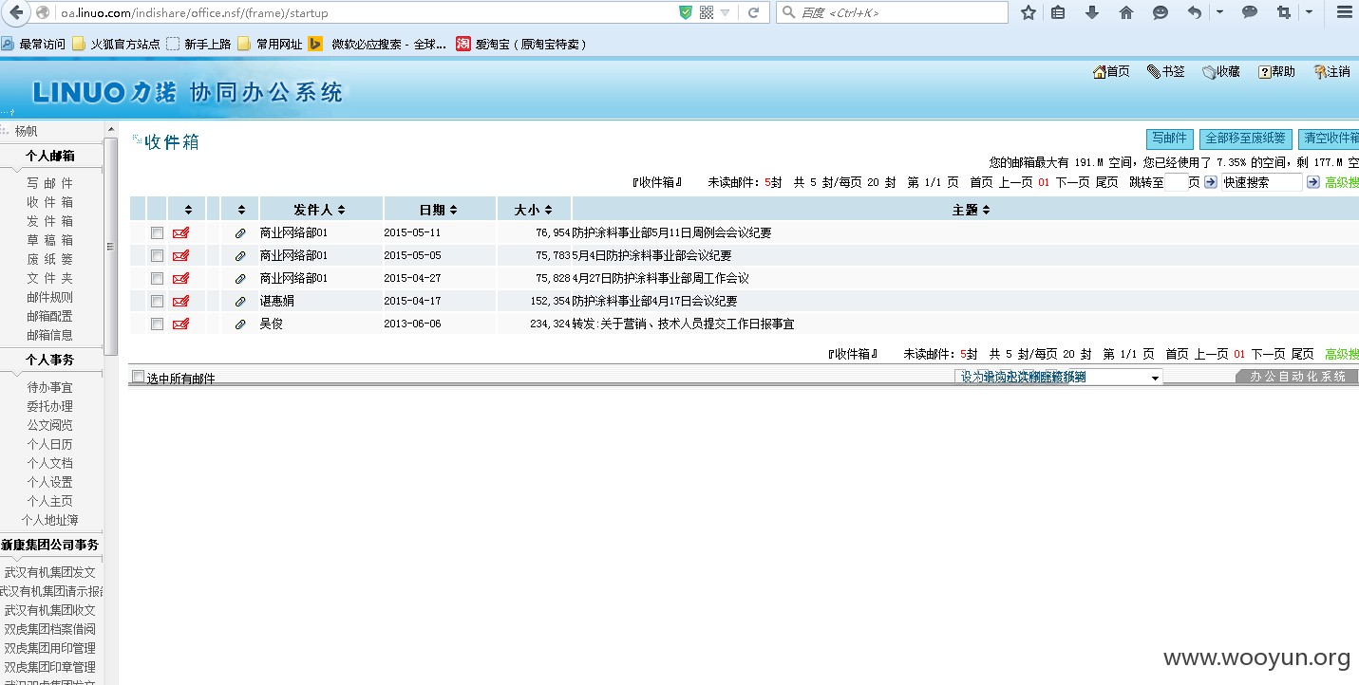Click the attachment paperclip on 谌惠娟's mail

coord(240,301)
